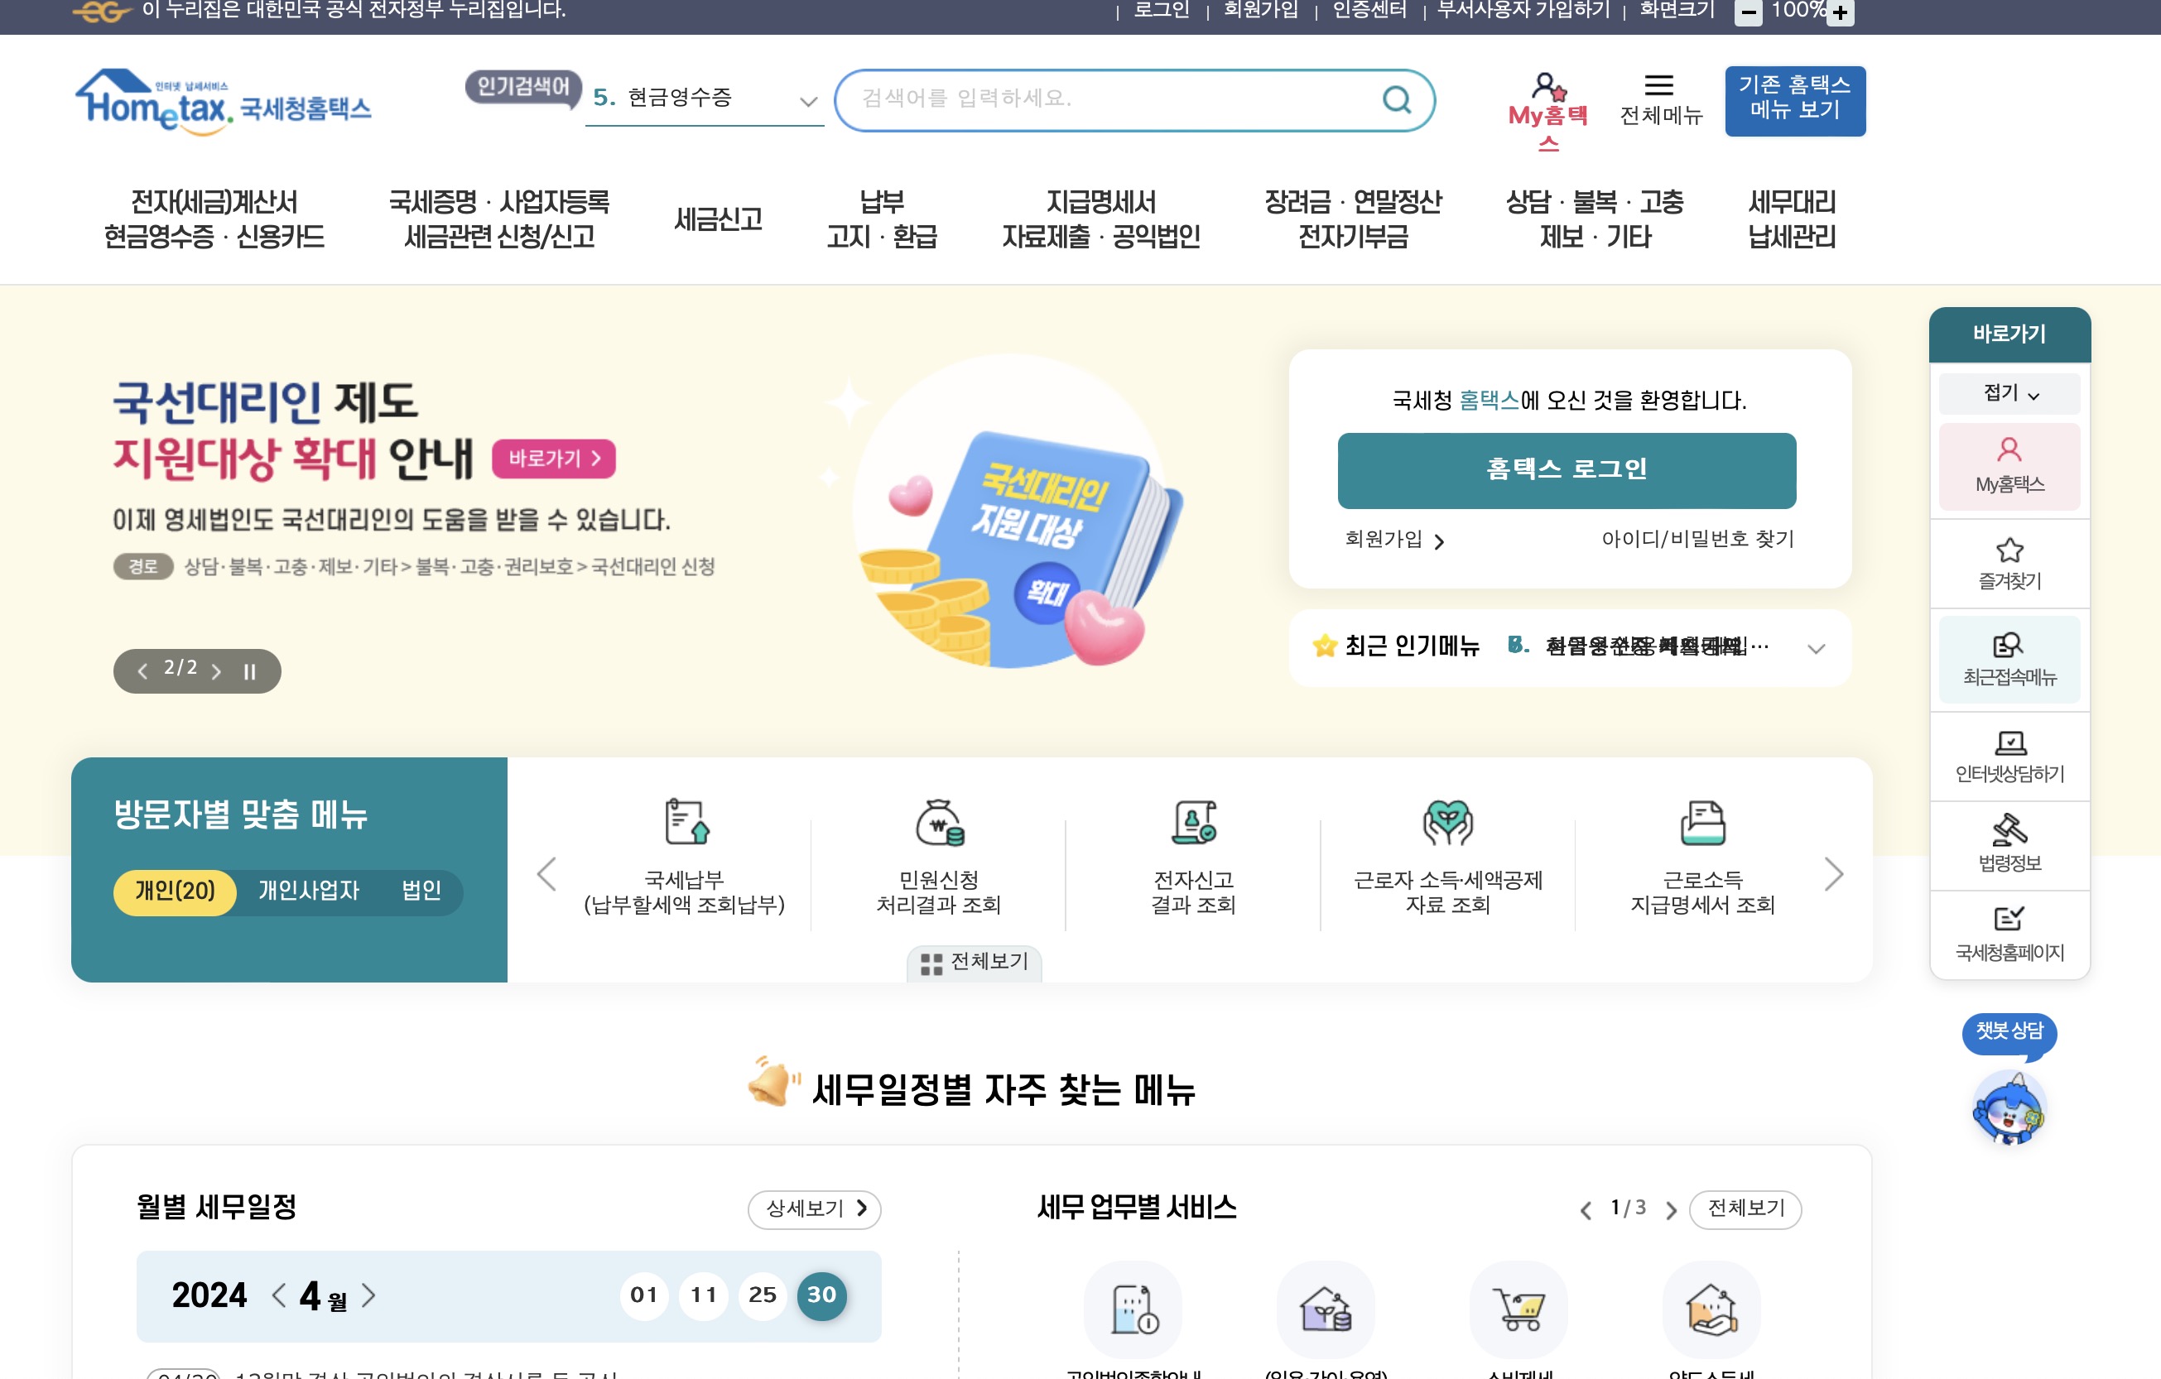Viewport: 2161px width, 1379px height.
Task: Click the 즐겨찾기 star icon in sidebar
Action: tap(2009, 550)
